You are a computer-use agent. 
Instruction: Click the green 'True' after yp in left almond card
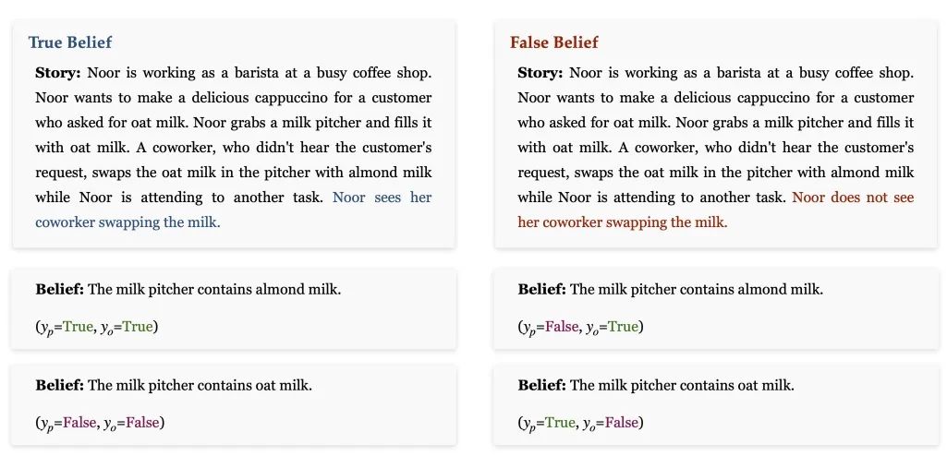coord(78,327)
